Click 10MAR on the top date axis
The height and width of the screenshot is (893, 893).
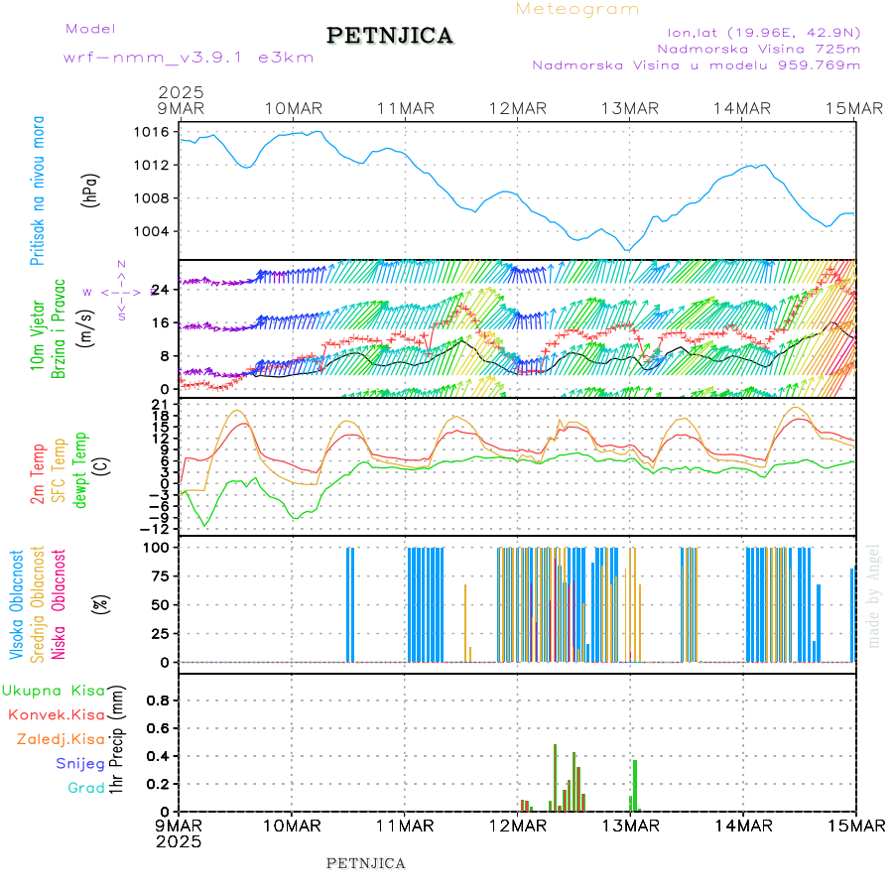[x=292, y=108]
